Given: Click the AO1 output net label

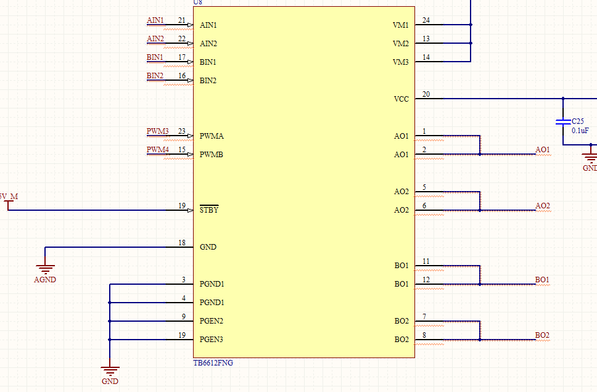Looking at the screenshot, I should (543, 150).
